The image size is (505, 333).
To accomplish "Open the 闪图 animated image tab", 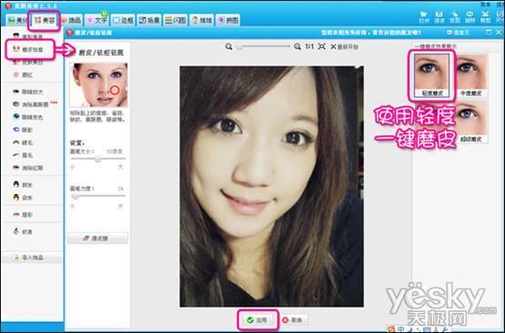I will pyautogui.click(x=176, y=20).
